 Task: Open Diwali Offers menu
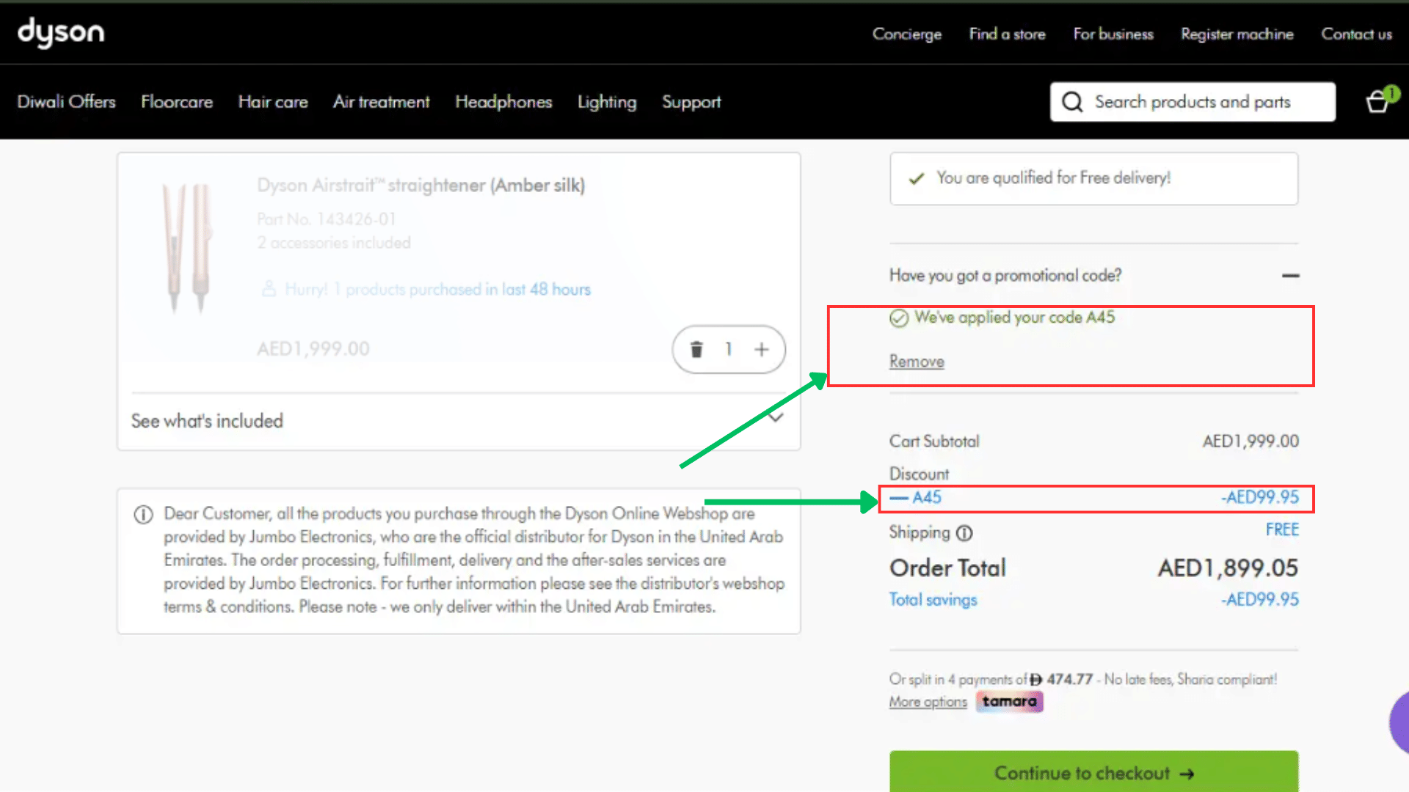66,102
